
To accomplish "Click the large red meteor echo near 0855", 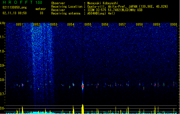I will coord(83,86).
